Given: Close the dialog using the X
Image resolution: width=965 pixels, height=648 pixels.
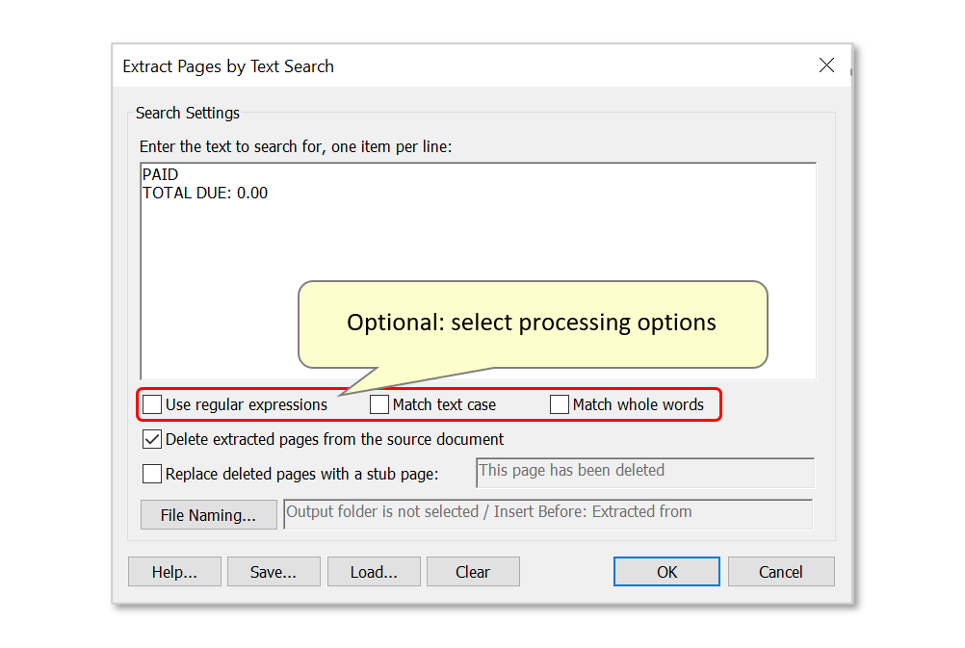Looking at the screenshot, I should pyautogui.click(x=826, y=65).
